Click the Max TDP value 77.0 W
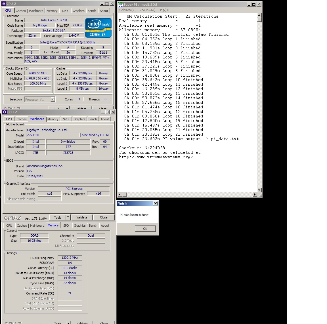The height and width of the screenshot is (324, 327). point(77,25)
